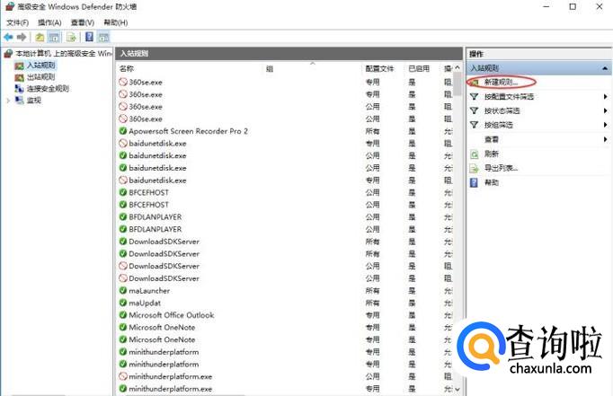Click the root firewall icon in console tree
The image size is (613, 396).
coord(9,54)
